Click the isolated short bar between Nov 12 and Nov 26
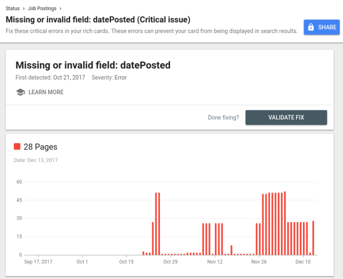343x279 pixels. [x=231, y=250]
